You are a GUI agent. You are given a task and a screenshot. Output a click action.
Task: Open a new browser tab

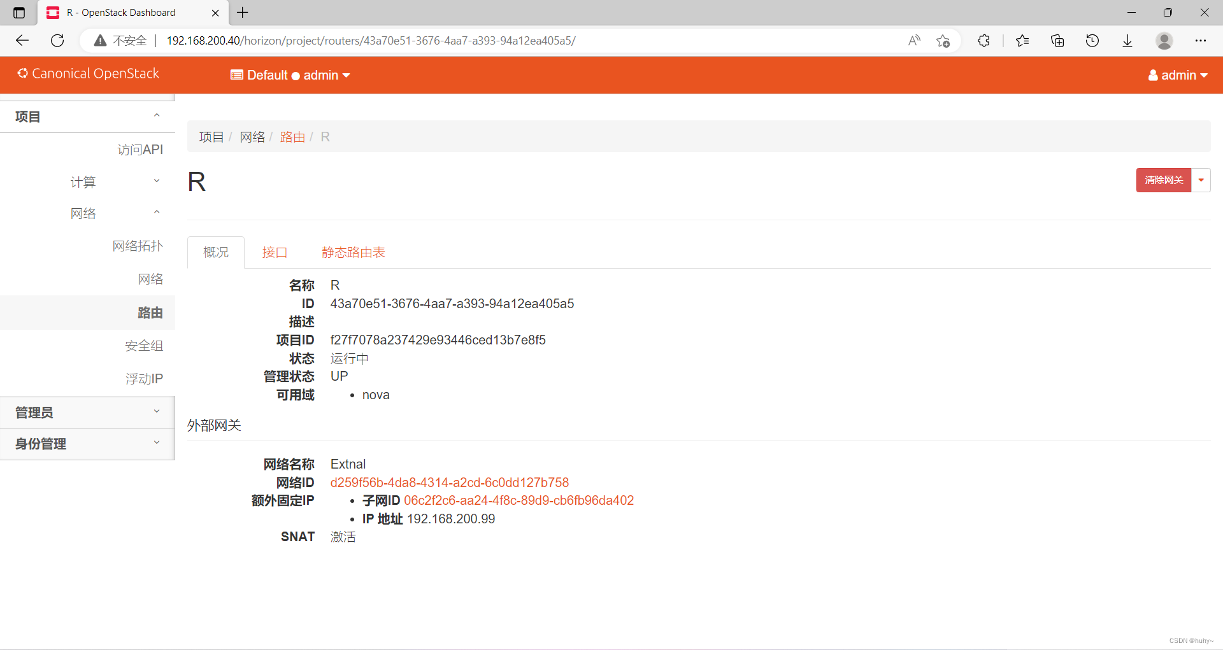tap(243, 13)
